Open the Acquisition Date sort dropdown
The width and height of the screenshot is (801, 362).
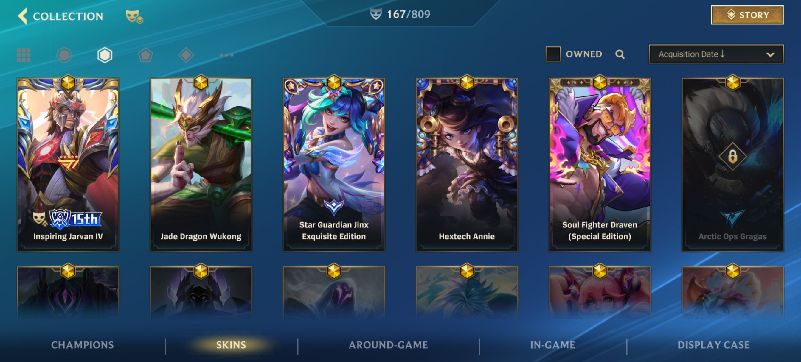[716, 54]
